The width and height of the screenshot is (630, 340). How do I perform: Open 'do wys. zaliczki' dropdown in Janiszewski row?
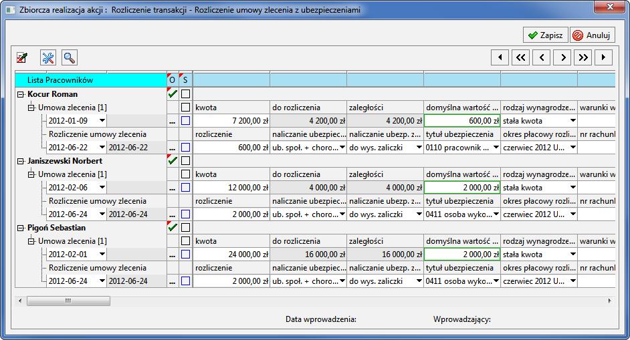(x=419, y=214)
